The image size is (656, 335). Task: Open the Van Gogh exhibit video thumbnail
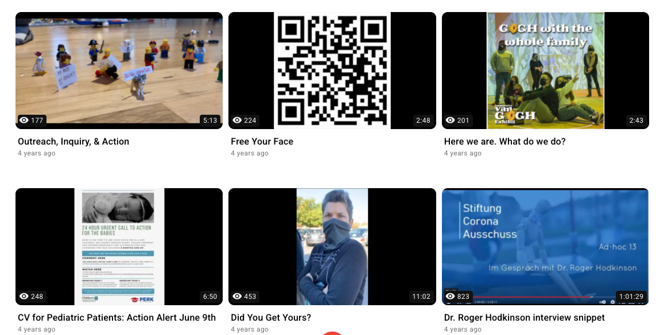[x=546, y=70]
